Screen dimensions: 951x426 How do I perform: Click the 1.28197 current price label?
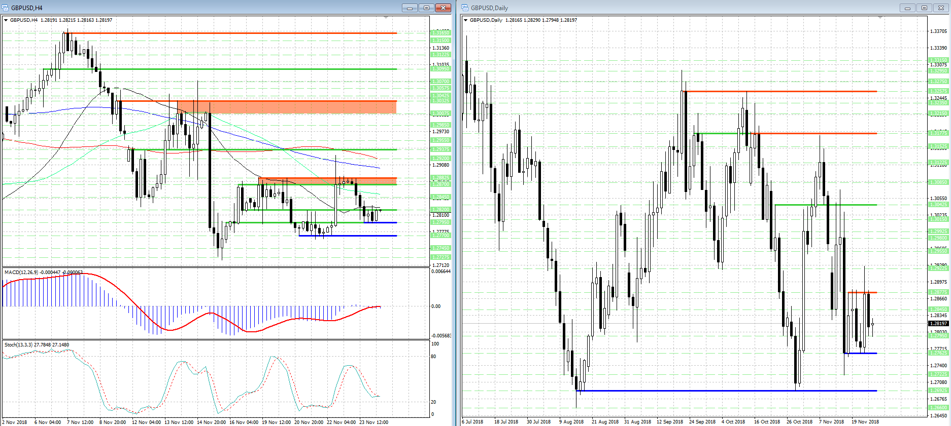tap(938, 323)
